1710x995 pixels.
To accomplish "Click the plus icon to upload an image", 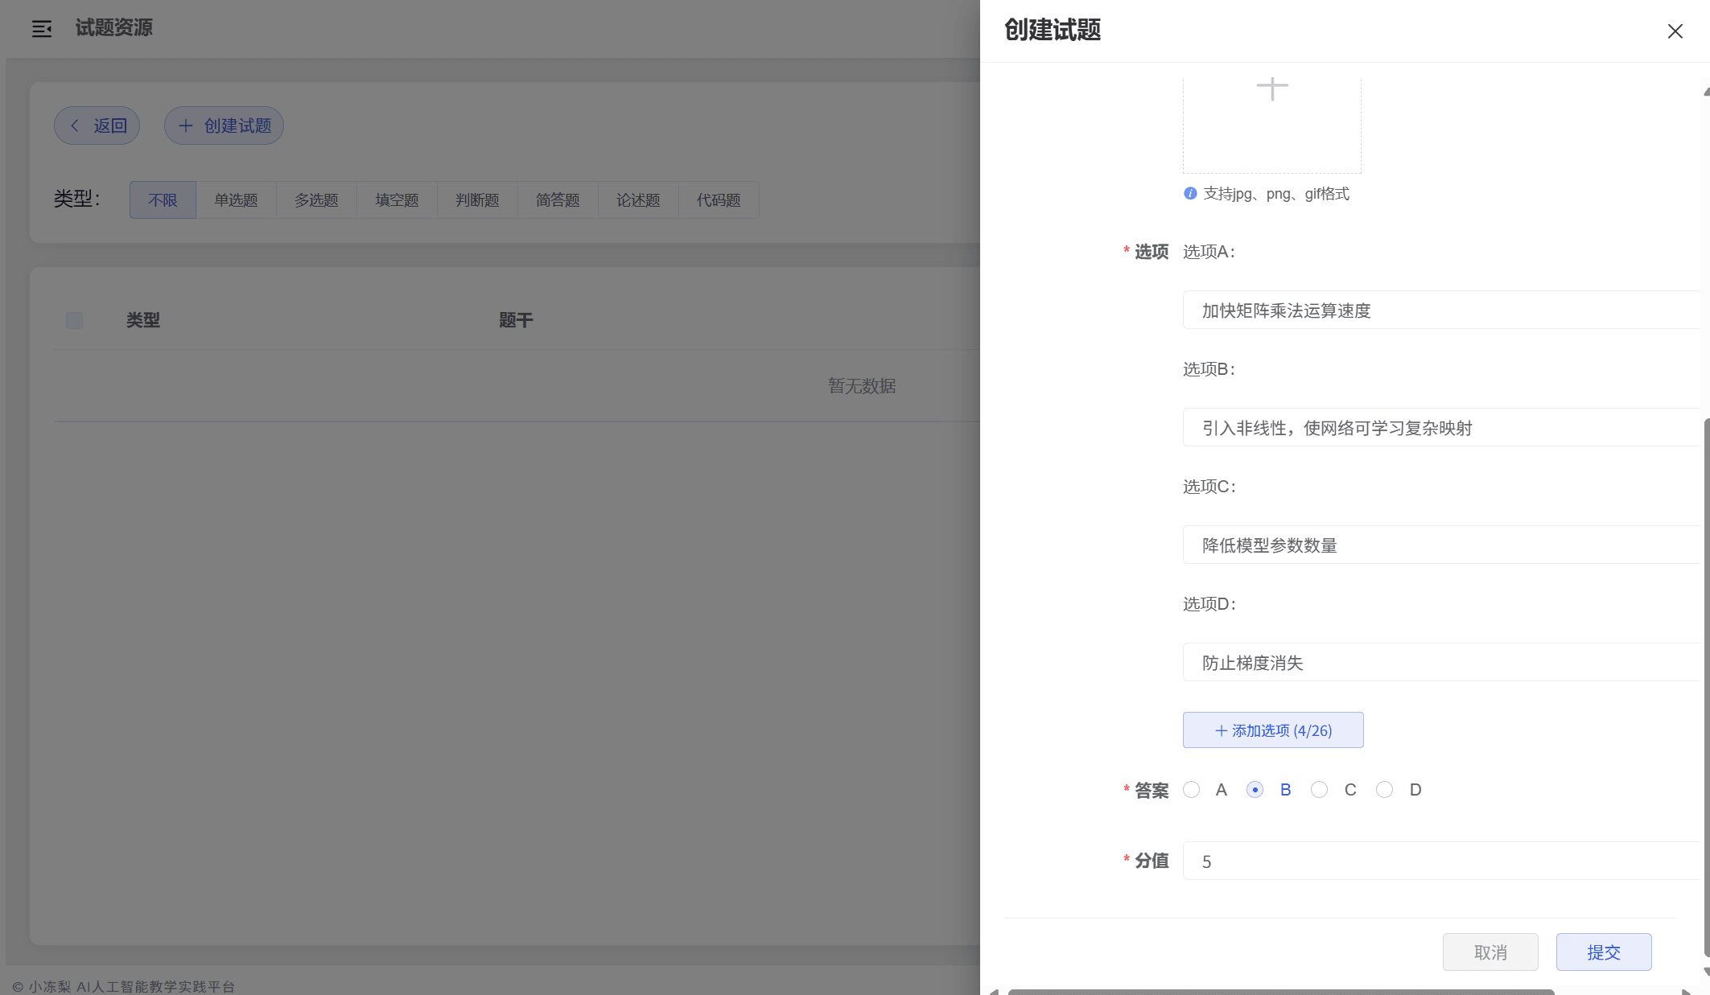I will tap(1272, 88).
